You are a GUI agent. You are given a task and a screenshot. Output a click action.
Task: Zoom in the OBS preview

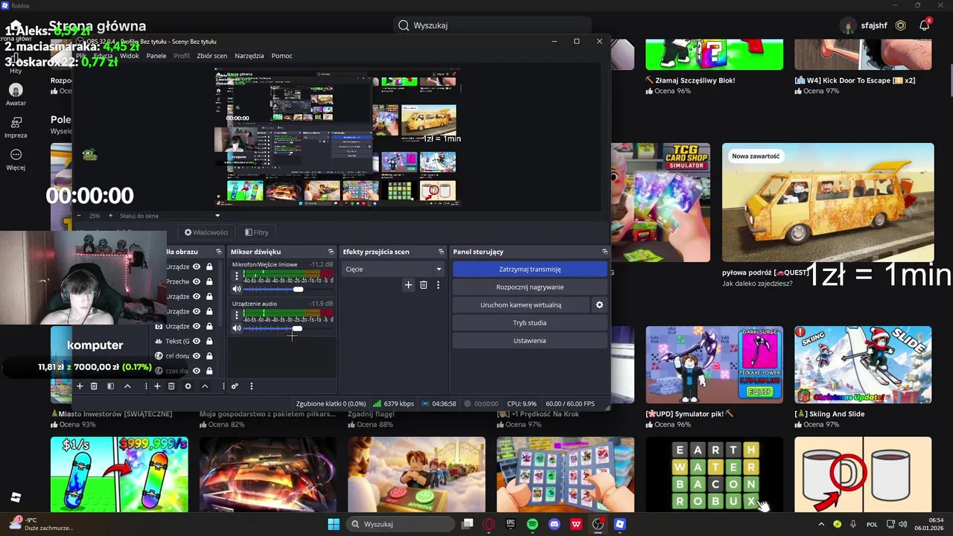pos(110,216)
